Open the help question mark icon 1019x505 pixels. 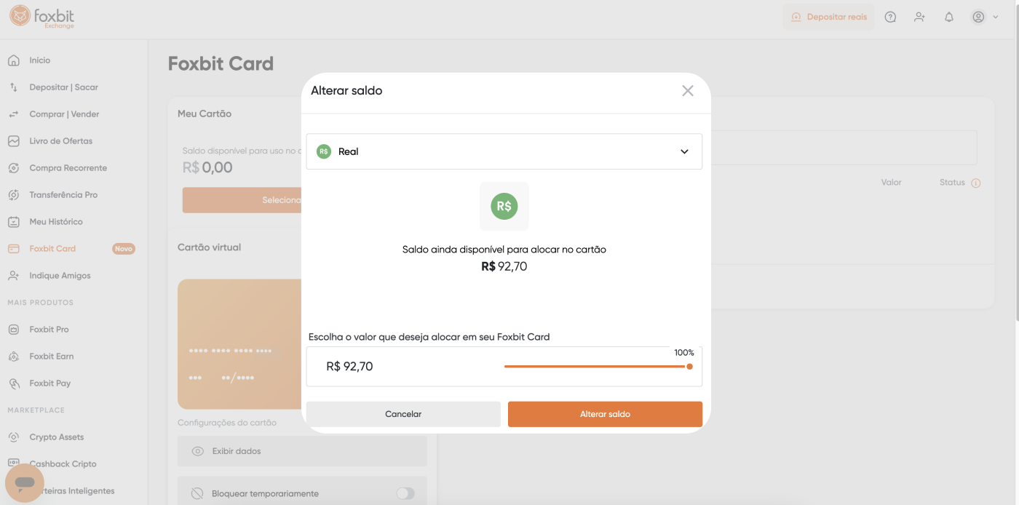[x=890, y=17]
